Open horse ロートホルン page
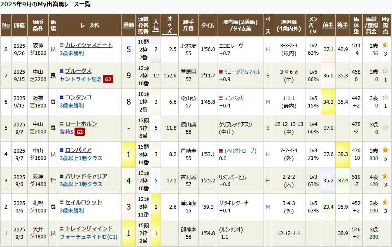392x247 pixels. point(81,123)
